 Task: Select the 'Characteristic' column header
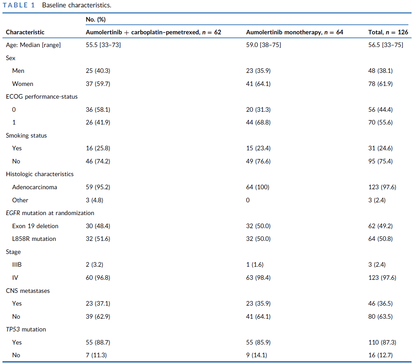pyautogui.click(x=25, y=32)
